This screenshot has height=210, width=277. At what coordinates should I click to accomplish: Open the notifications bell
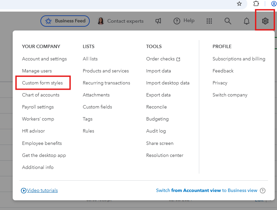[247, 21]
